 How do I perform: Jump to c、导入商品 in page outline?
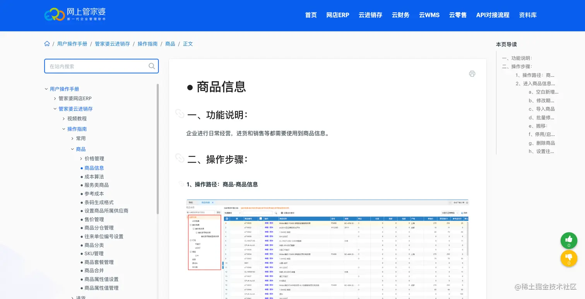(542, 109)
